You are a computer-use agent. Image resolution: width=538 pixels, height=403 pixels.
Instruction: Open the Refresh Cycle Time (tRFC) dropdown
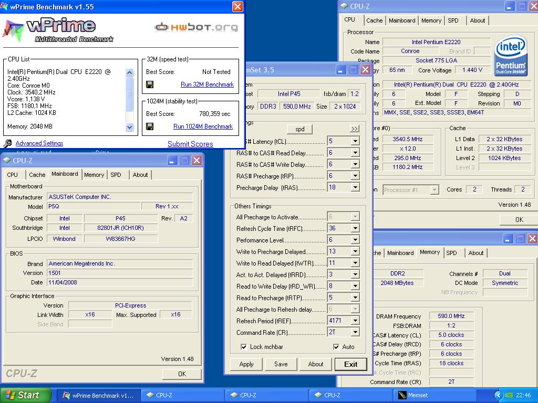click(355, 228)
